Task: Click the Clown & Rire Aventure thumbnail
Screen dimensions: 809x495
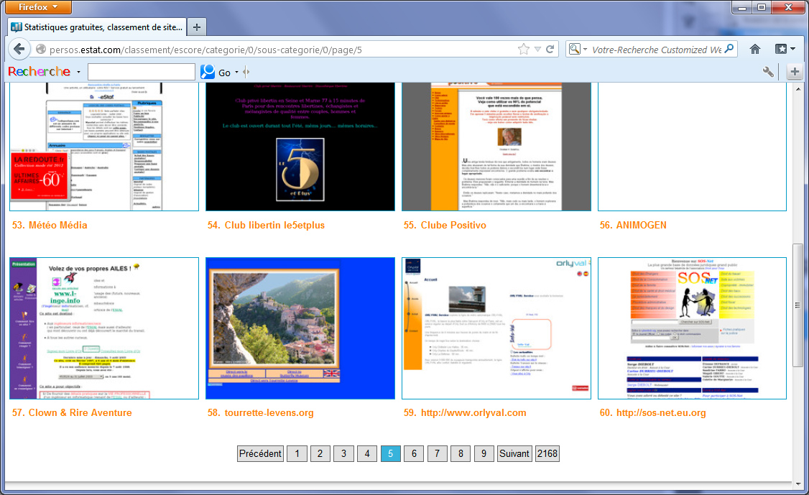Action: (104, 328)
